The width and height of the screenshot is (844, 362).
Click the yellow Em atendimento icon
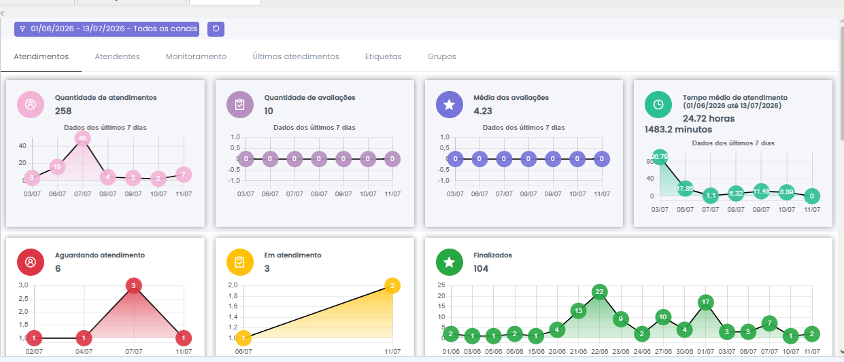[240, 262]
